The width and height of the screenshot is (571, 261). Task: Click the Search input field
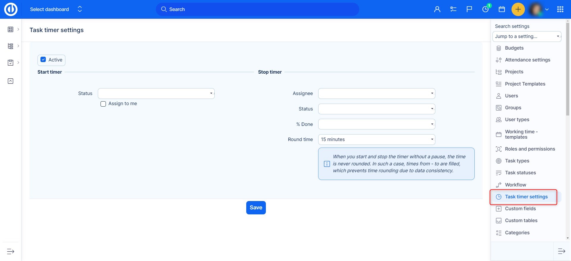[x=257, y=9]
